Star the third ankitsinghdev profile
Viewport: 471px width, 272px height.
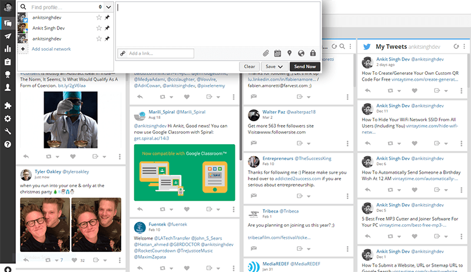pos(99,38)
